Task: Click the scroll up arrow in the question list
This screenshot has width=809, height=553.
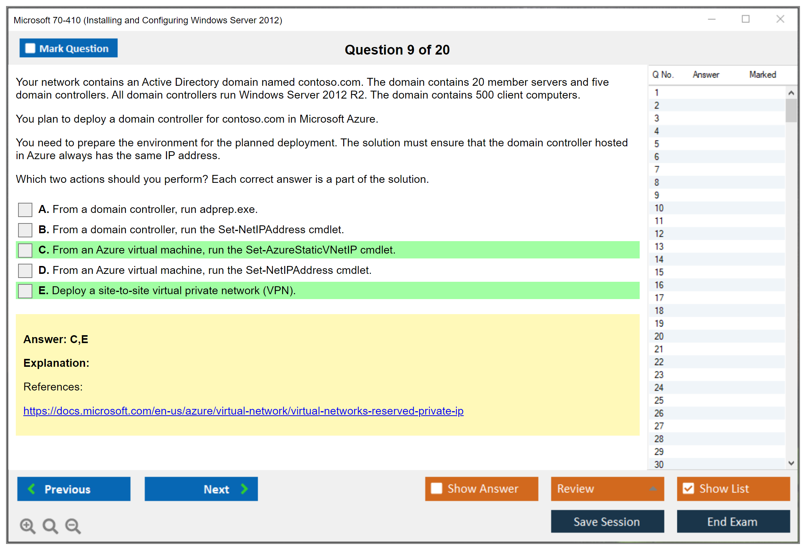Action: coord(791,93)
